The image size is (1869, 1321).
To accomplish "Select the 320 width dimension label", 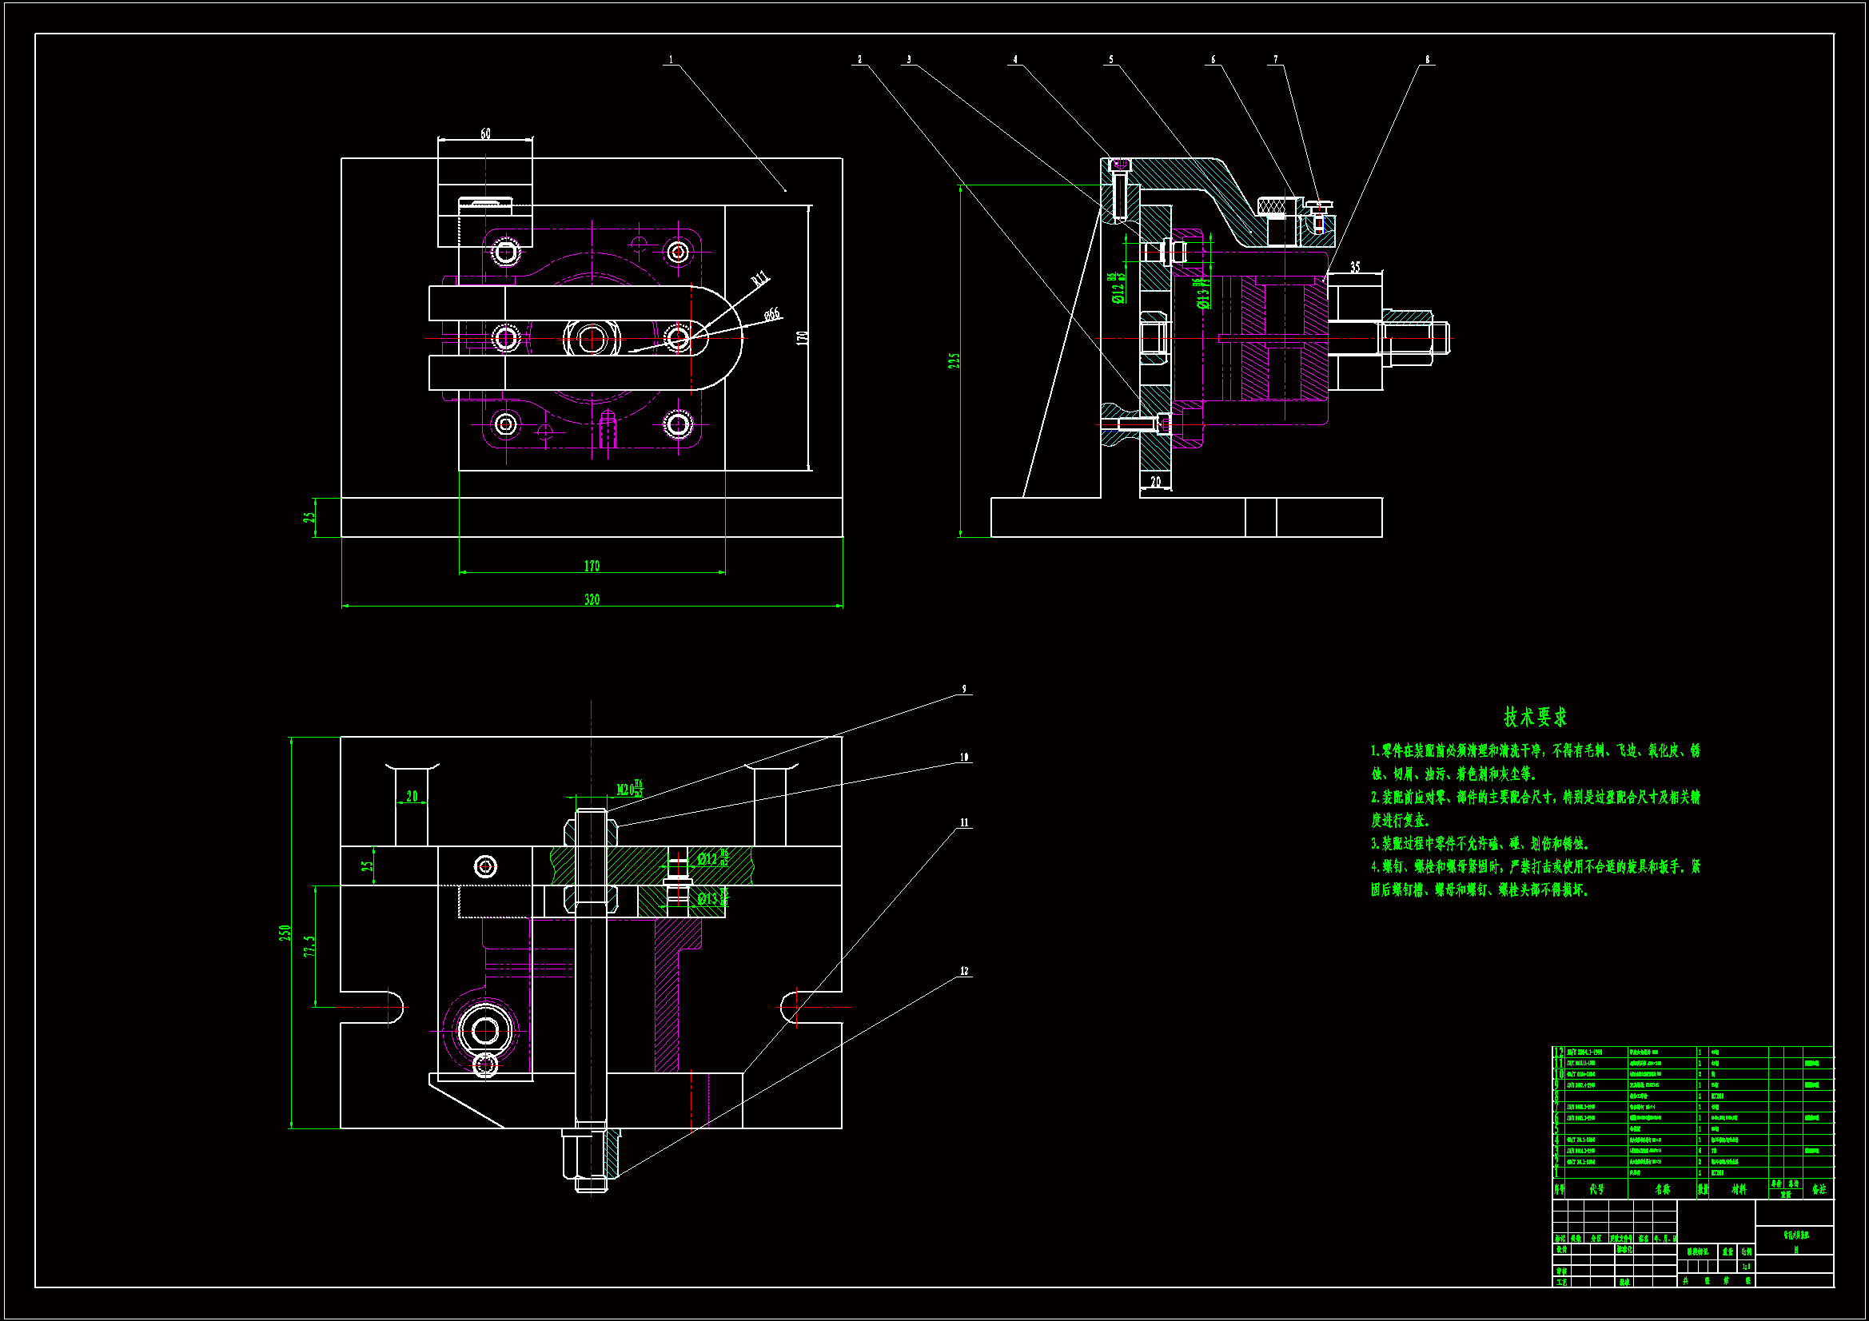I will click(x=592, y=600).
